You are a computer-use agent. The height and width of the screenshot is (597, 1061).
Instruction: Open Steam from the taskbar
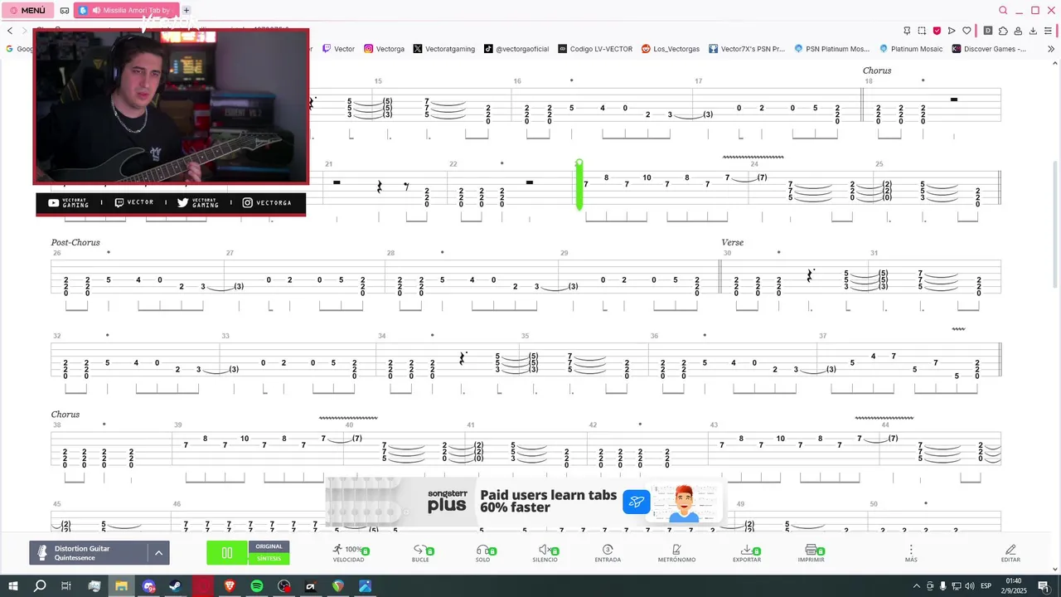(176, 586)
